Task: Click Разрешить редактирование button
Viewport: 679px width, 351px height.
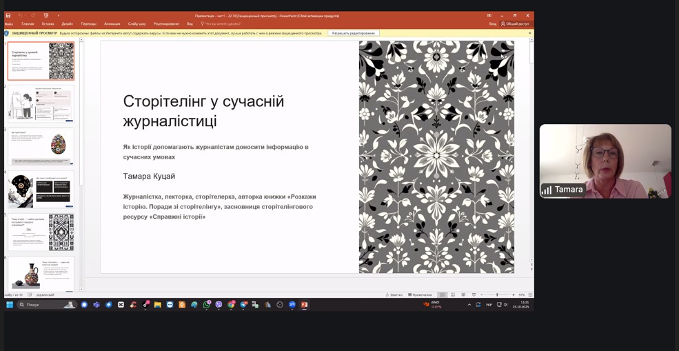Action: point(354,33)
